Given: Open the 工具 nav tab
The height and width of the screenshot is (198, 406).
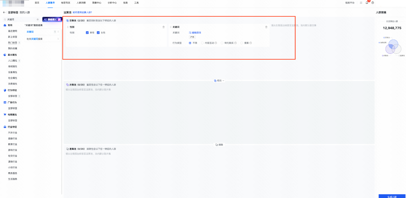Looking at the screenshot, I should point(136,3).
